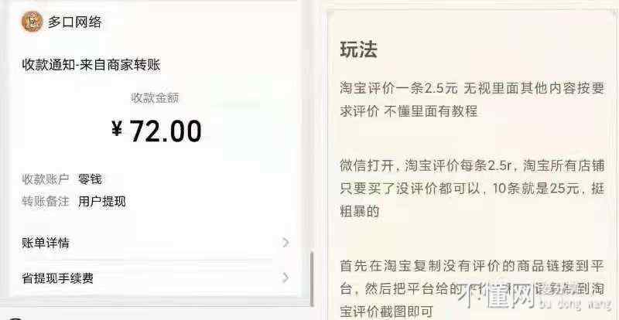Open the 省提现手续费 row label

click(x=57, y=278)
